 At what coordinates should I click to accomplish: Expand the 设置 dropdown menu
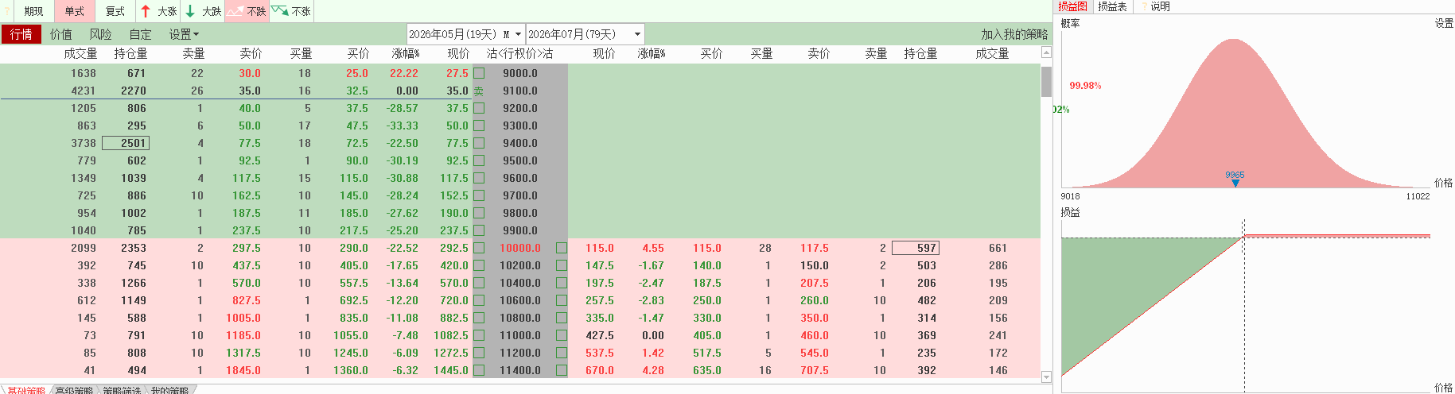click(184, 34)
